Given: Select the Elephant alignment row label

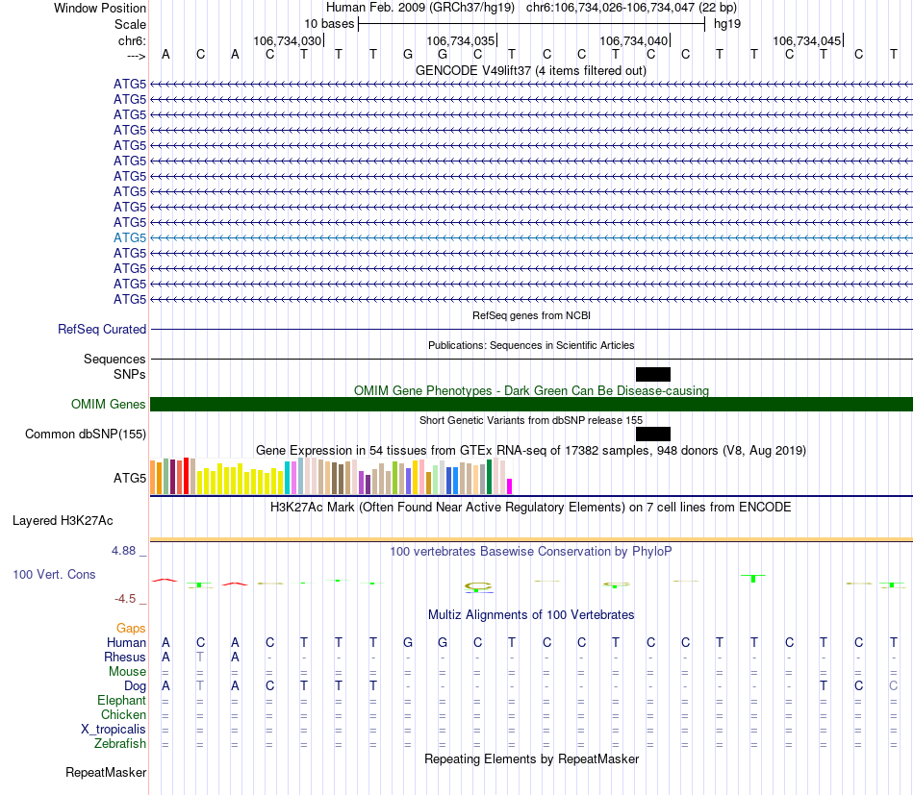Looking at the screenshot, I should [121, 701].
